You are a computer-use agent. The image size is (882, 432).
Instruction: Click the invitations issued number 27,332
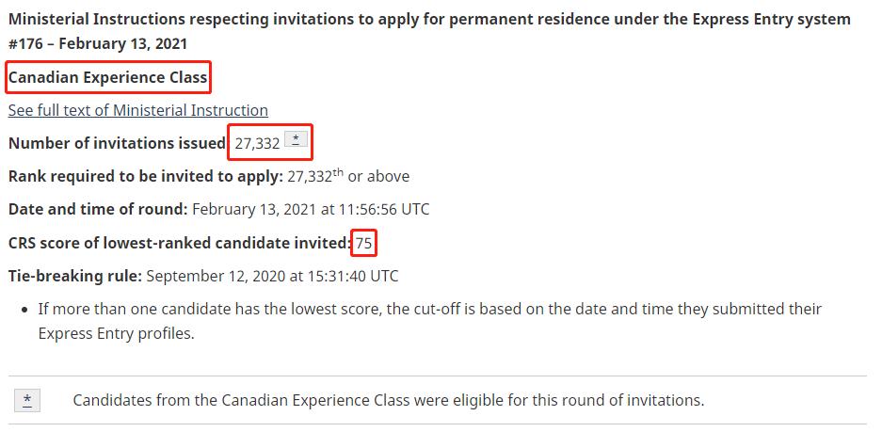point(257,143)
